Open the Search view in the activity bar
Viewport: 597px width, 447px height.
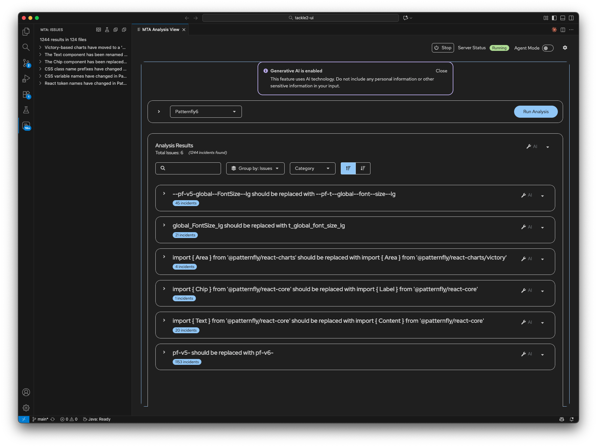26,47
